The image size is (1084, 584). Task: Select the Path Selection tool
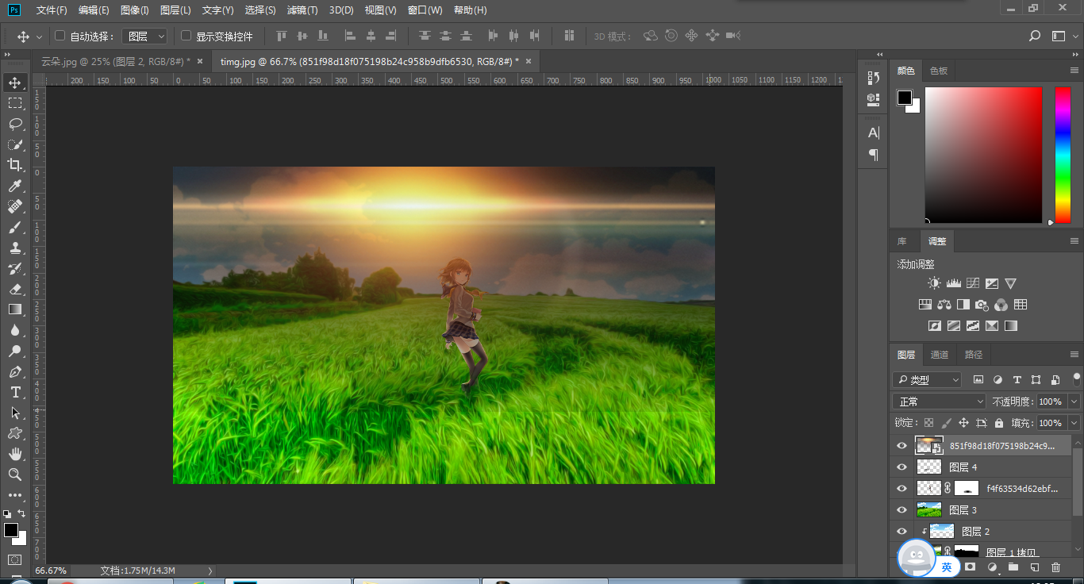[x=15, y=413]
